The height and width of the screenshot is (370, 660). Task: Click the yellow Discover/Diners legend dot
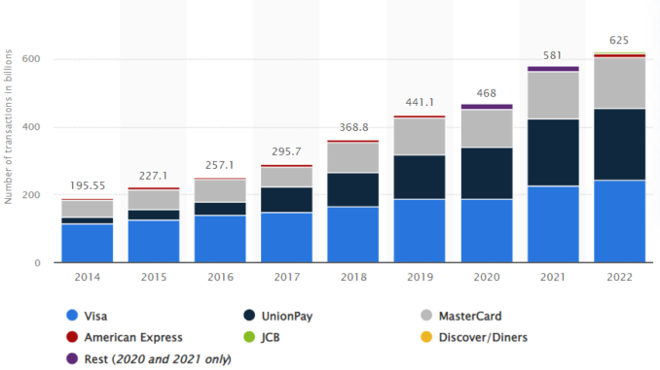426,337
